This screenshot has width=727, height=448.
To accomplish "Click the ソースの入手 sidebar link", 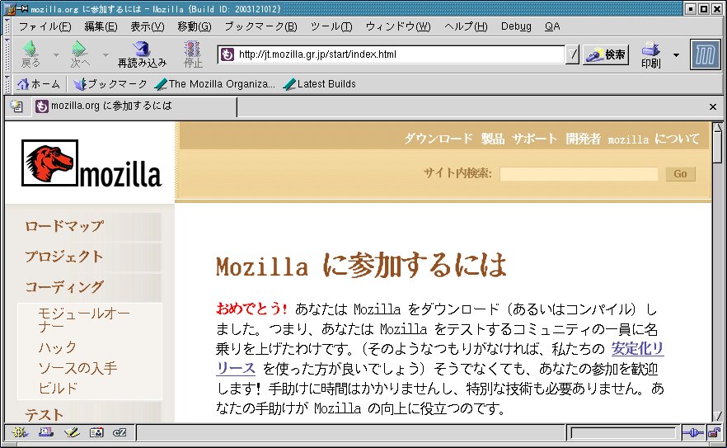I will pyautogui.click(x=77, y=368).
